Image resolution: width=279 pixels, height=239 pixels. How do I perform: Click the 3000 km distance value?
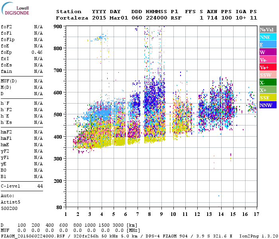(x=118, y=225)
